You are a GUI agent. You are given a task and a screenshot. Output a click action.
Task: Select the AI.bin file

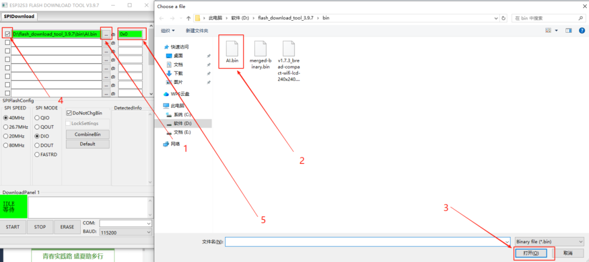[x=232, y=52]
